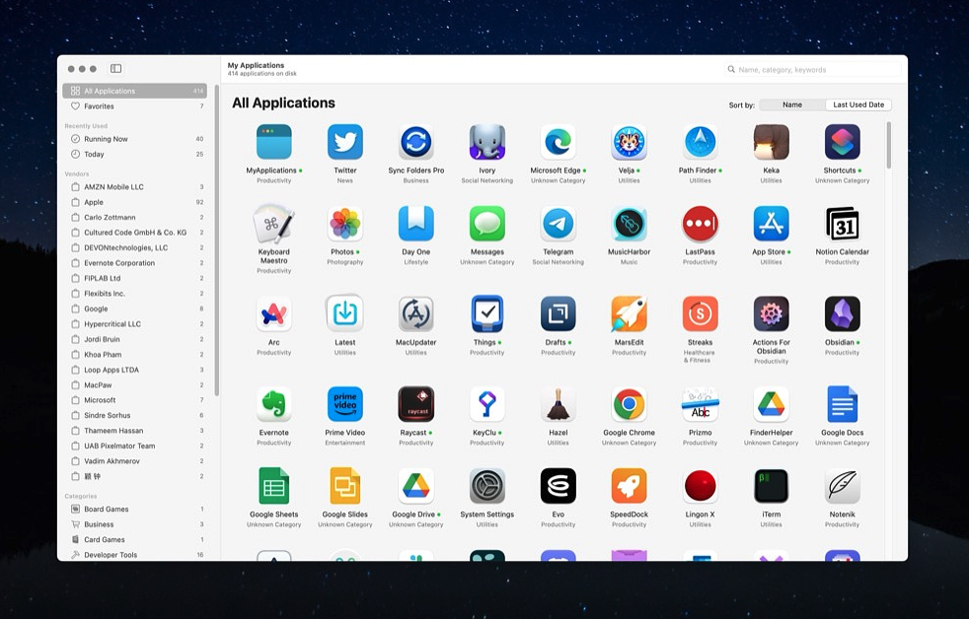Open the Google Chrome icon
Image resolution: width=969 pixels, height=619 pixels.
click(629, 404)
